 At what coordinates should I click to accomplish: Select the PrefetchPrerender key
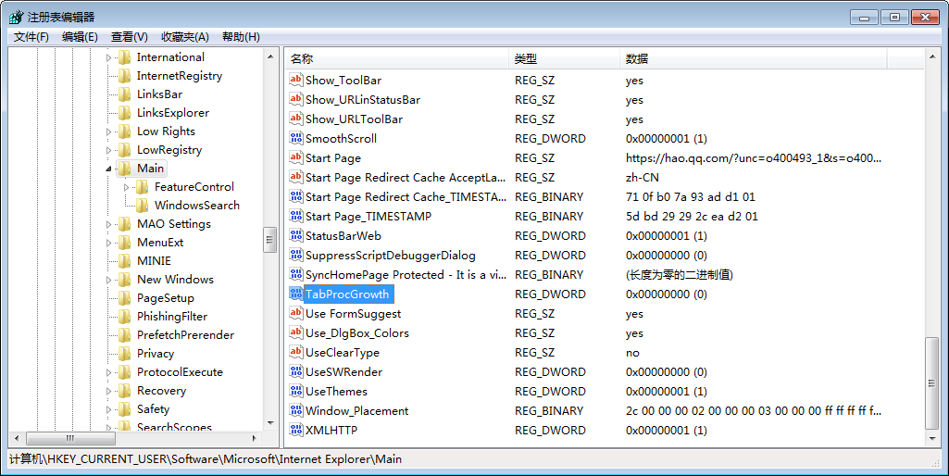pyautogui.click(x=185, y=335)
